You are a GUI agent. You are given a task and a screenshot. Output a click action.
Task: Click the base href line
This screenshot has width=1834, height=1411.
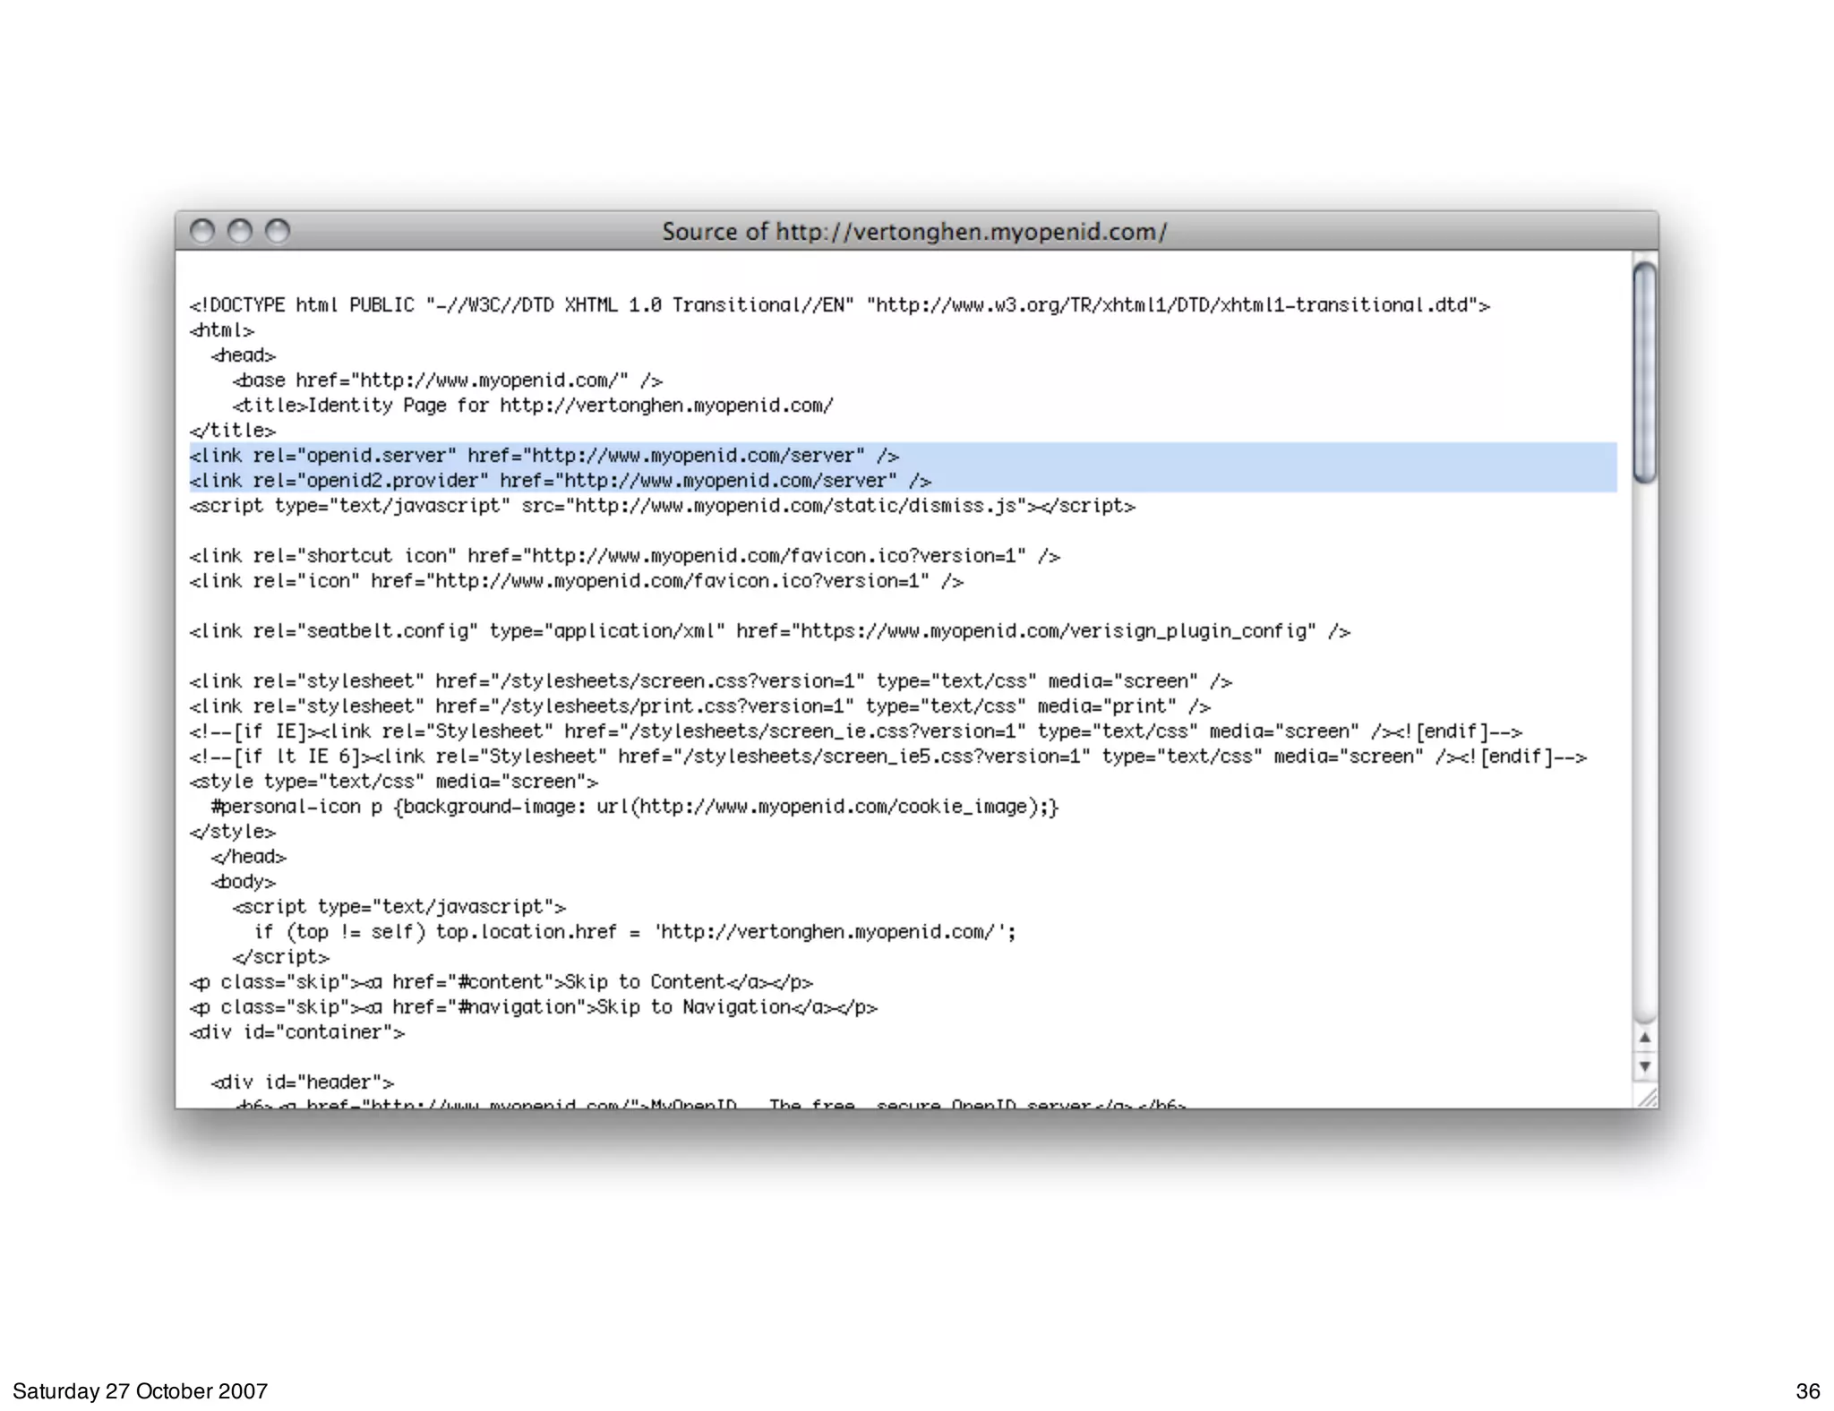447,381
